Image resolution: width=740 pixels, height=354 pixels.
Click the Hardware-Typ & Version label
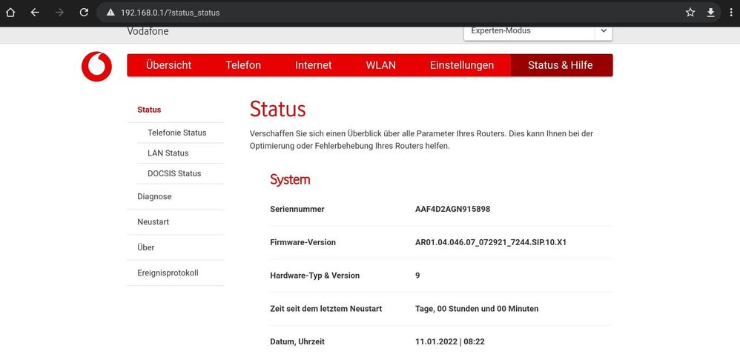[315, 275]
